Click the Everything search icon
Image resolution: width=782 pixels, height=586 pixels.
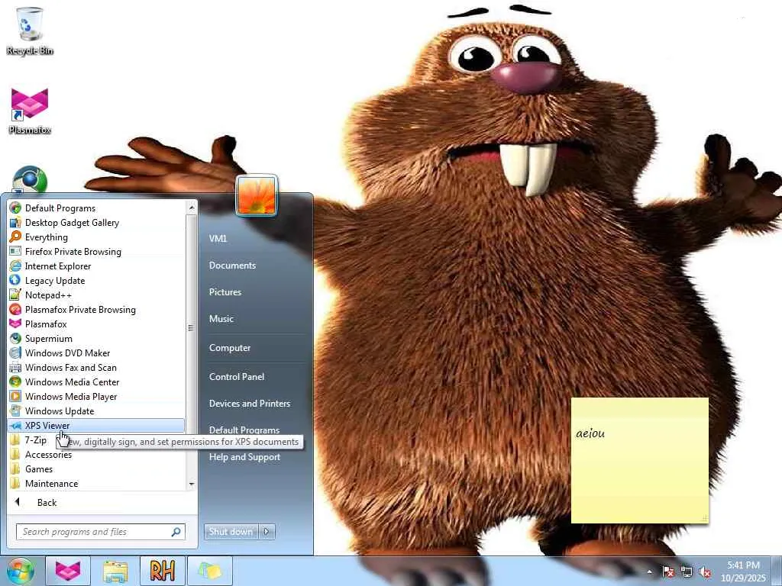coord(15,237)
